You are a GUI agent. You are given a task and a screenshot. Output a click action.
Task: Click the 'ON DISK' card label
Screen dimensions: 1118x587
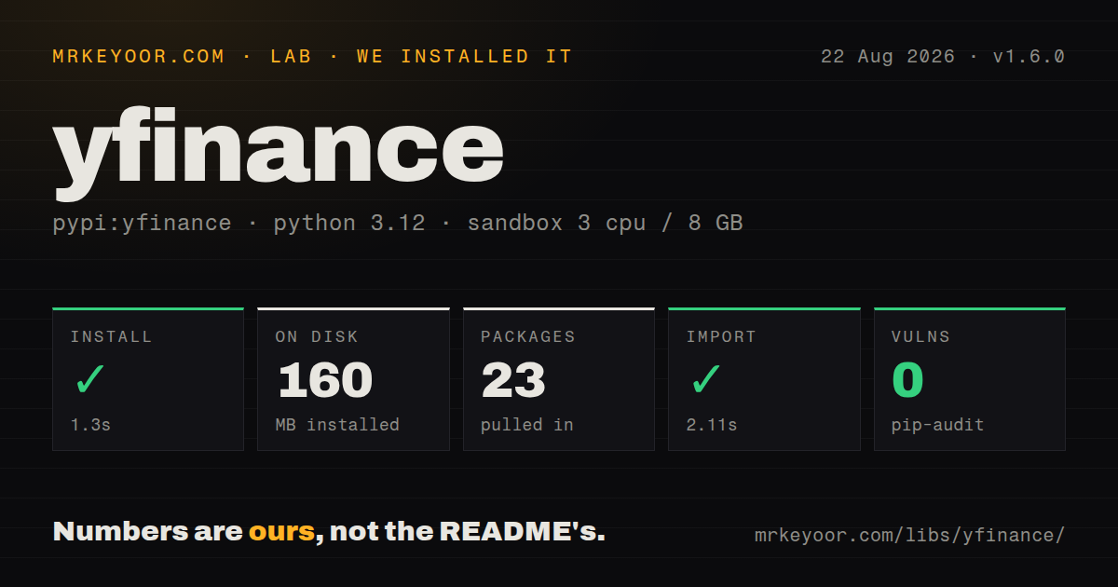[x=317, y=337]
